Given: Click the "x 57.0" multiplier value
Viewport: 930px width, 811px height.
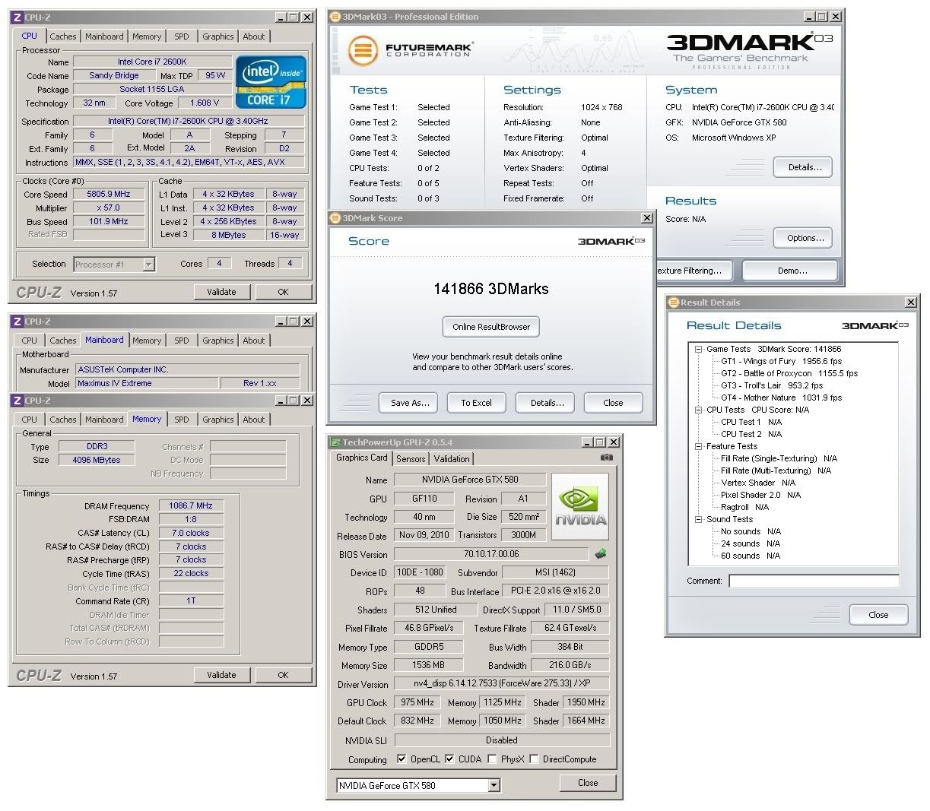Looking at the screenshot, I should pyautogui.click(x=109, y=208).
